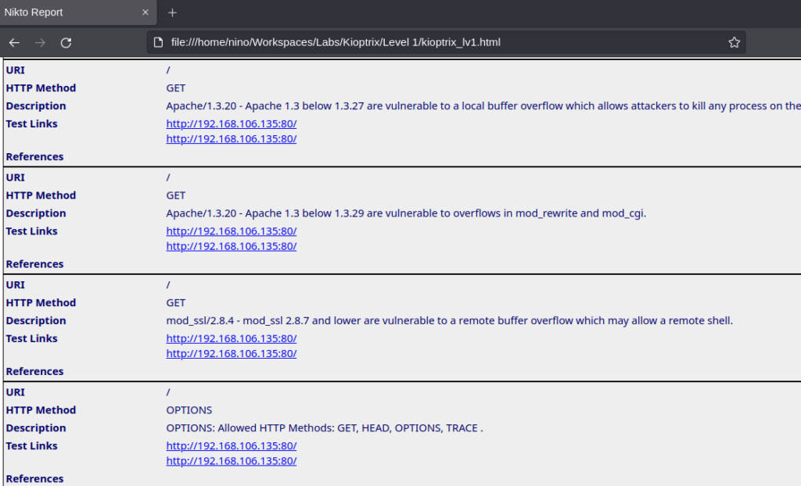
Task: Open first test link under mod_ssl 2.8.4 finding
Action: click(x=231, y=338)
